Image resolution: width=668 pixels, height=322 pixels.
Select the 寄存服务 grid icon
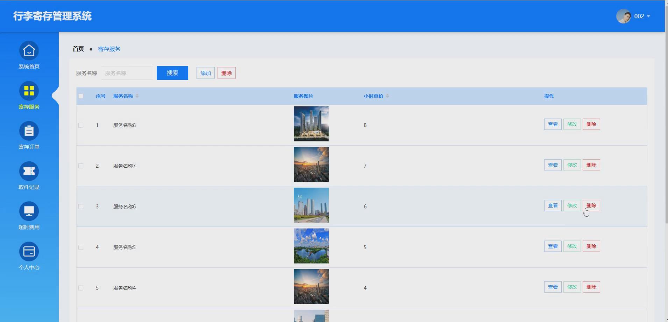[x=29, y=91]
